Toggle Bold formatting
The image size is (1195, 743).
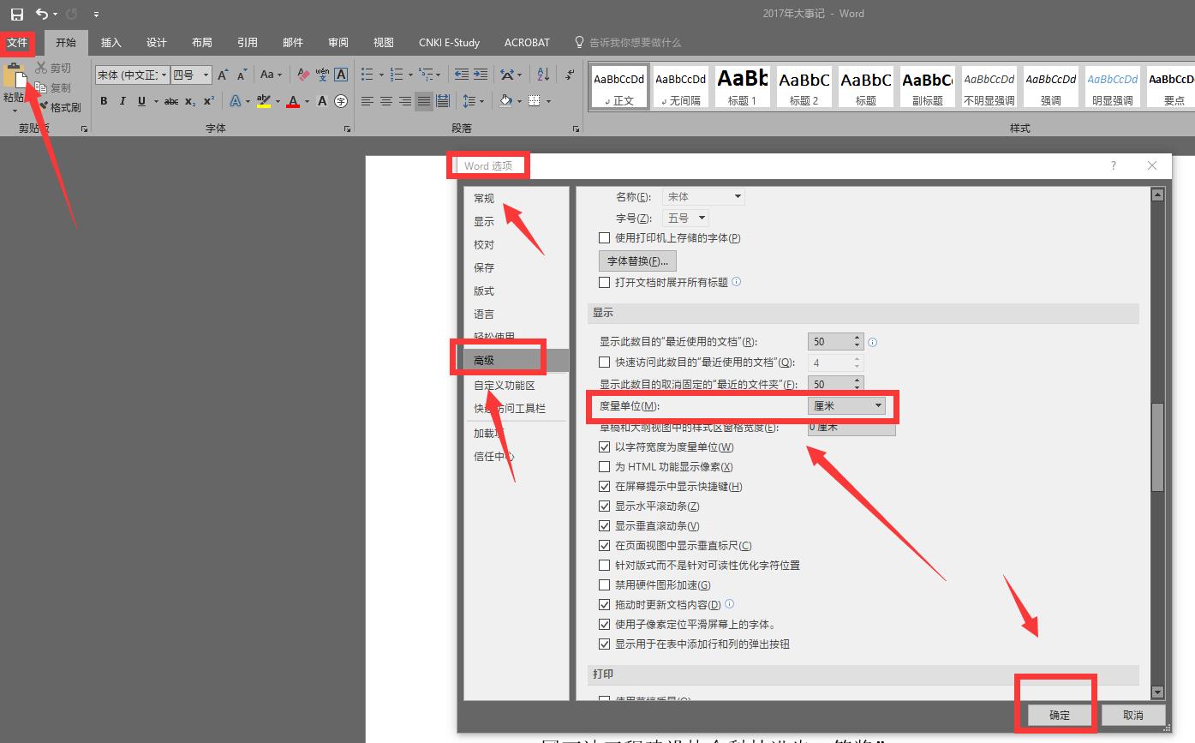(104, 101)
